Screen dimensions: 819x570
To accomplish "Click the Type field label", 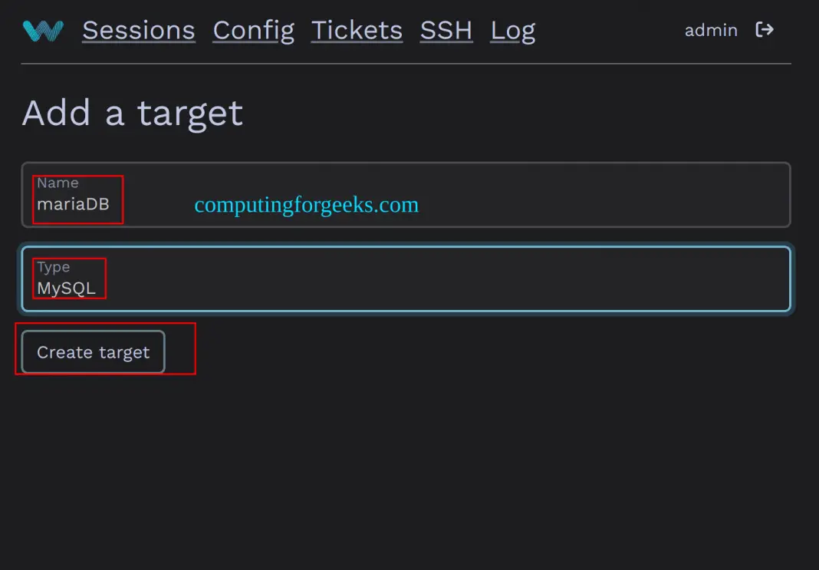I will tap(55, 266).
